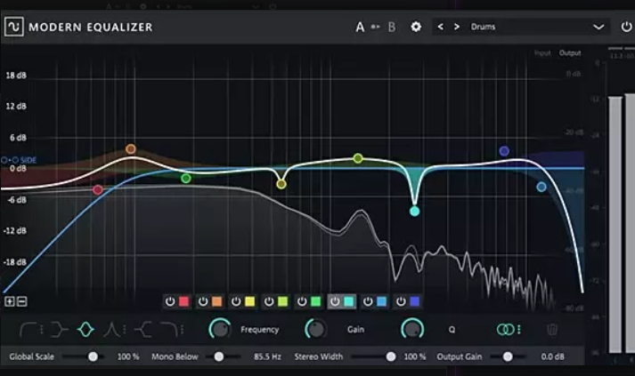
Task: Click the red low cut node
Action: tap(98, 190)
